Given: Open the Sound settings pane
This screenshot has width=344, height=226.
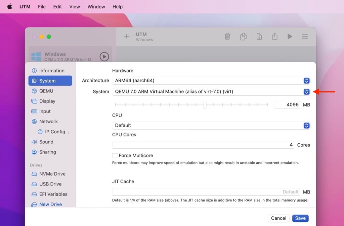Looking at the screenshot, I should click(46, 142).
